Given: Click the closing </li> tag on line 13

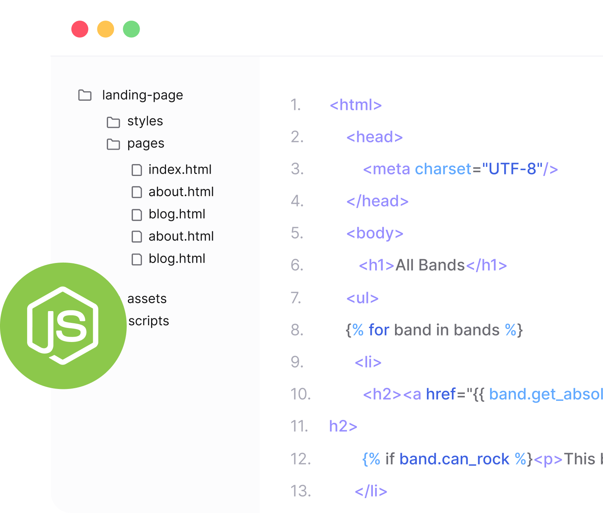Looking at the screenshot, I should [371, 491].
